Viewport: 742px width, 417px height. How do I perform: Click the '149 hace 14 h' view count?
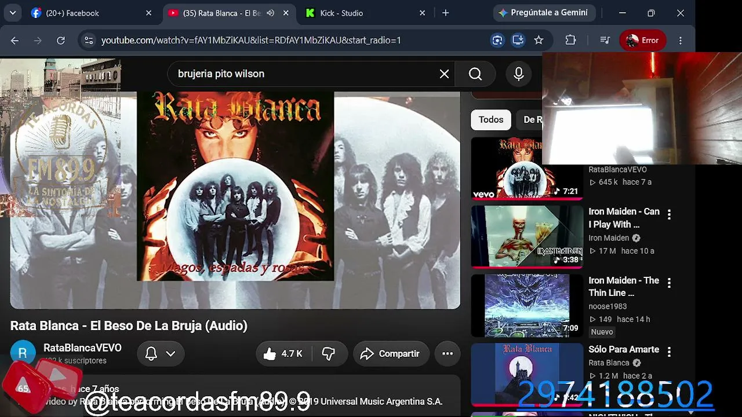pos(619,319)
